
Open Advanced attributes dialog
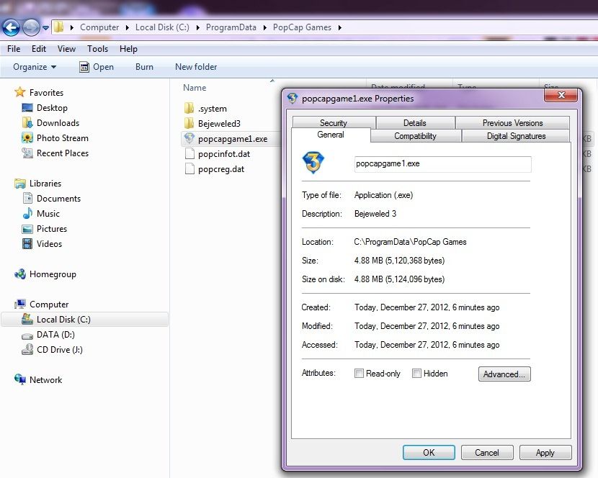pos(504,374)
